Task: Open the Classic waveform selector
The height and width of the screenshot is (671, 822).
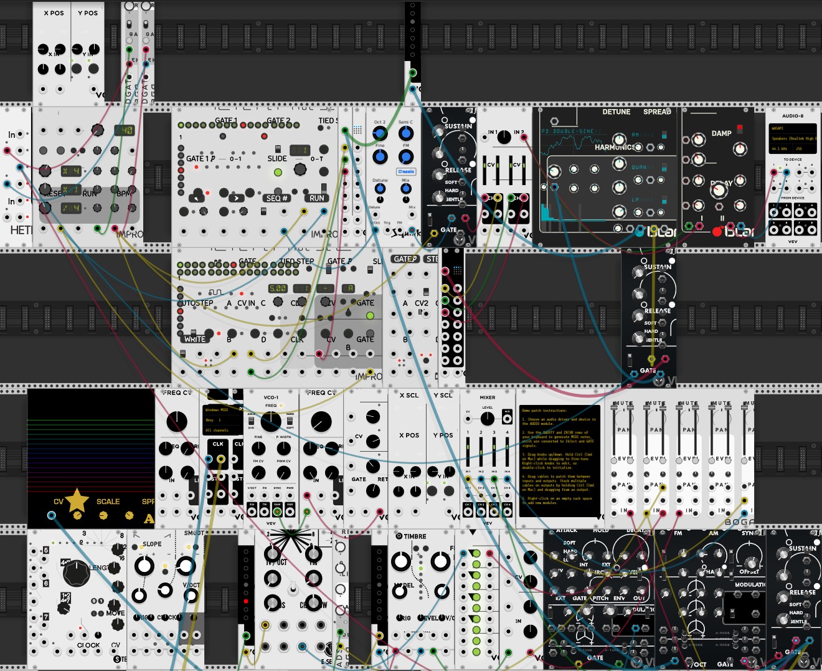Action: [406, 171]
